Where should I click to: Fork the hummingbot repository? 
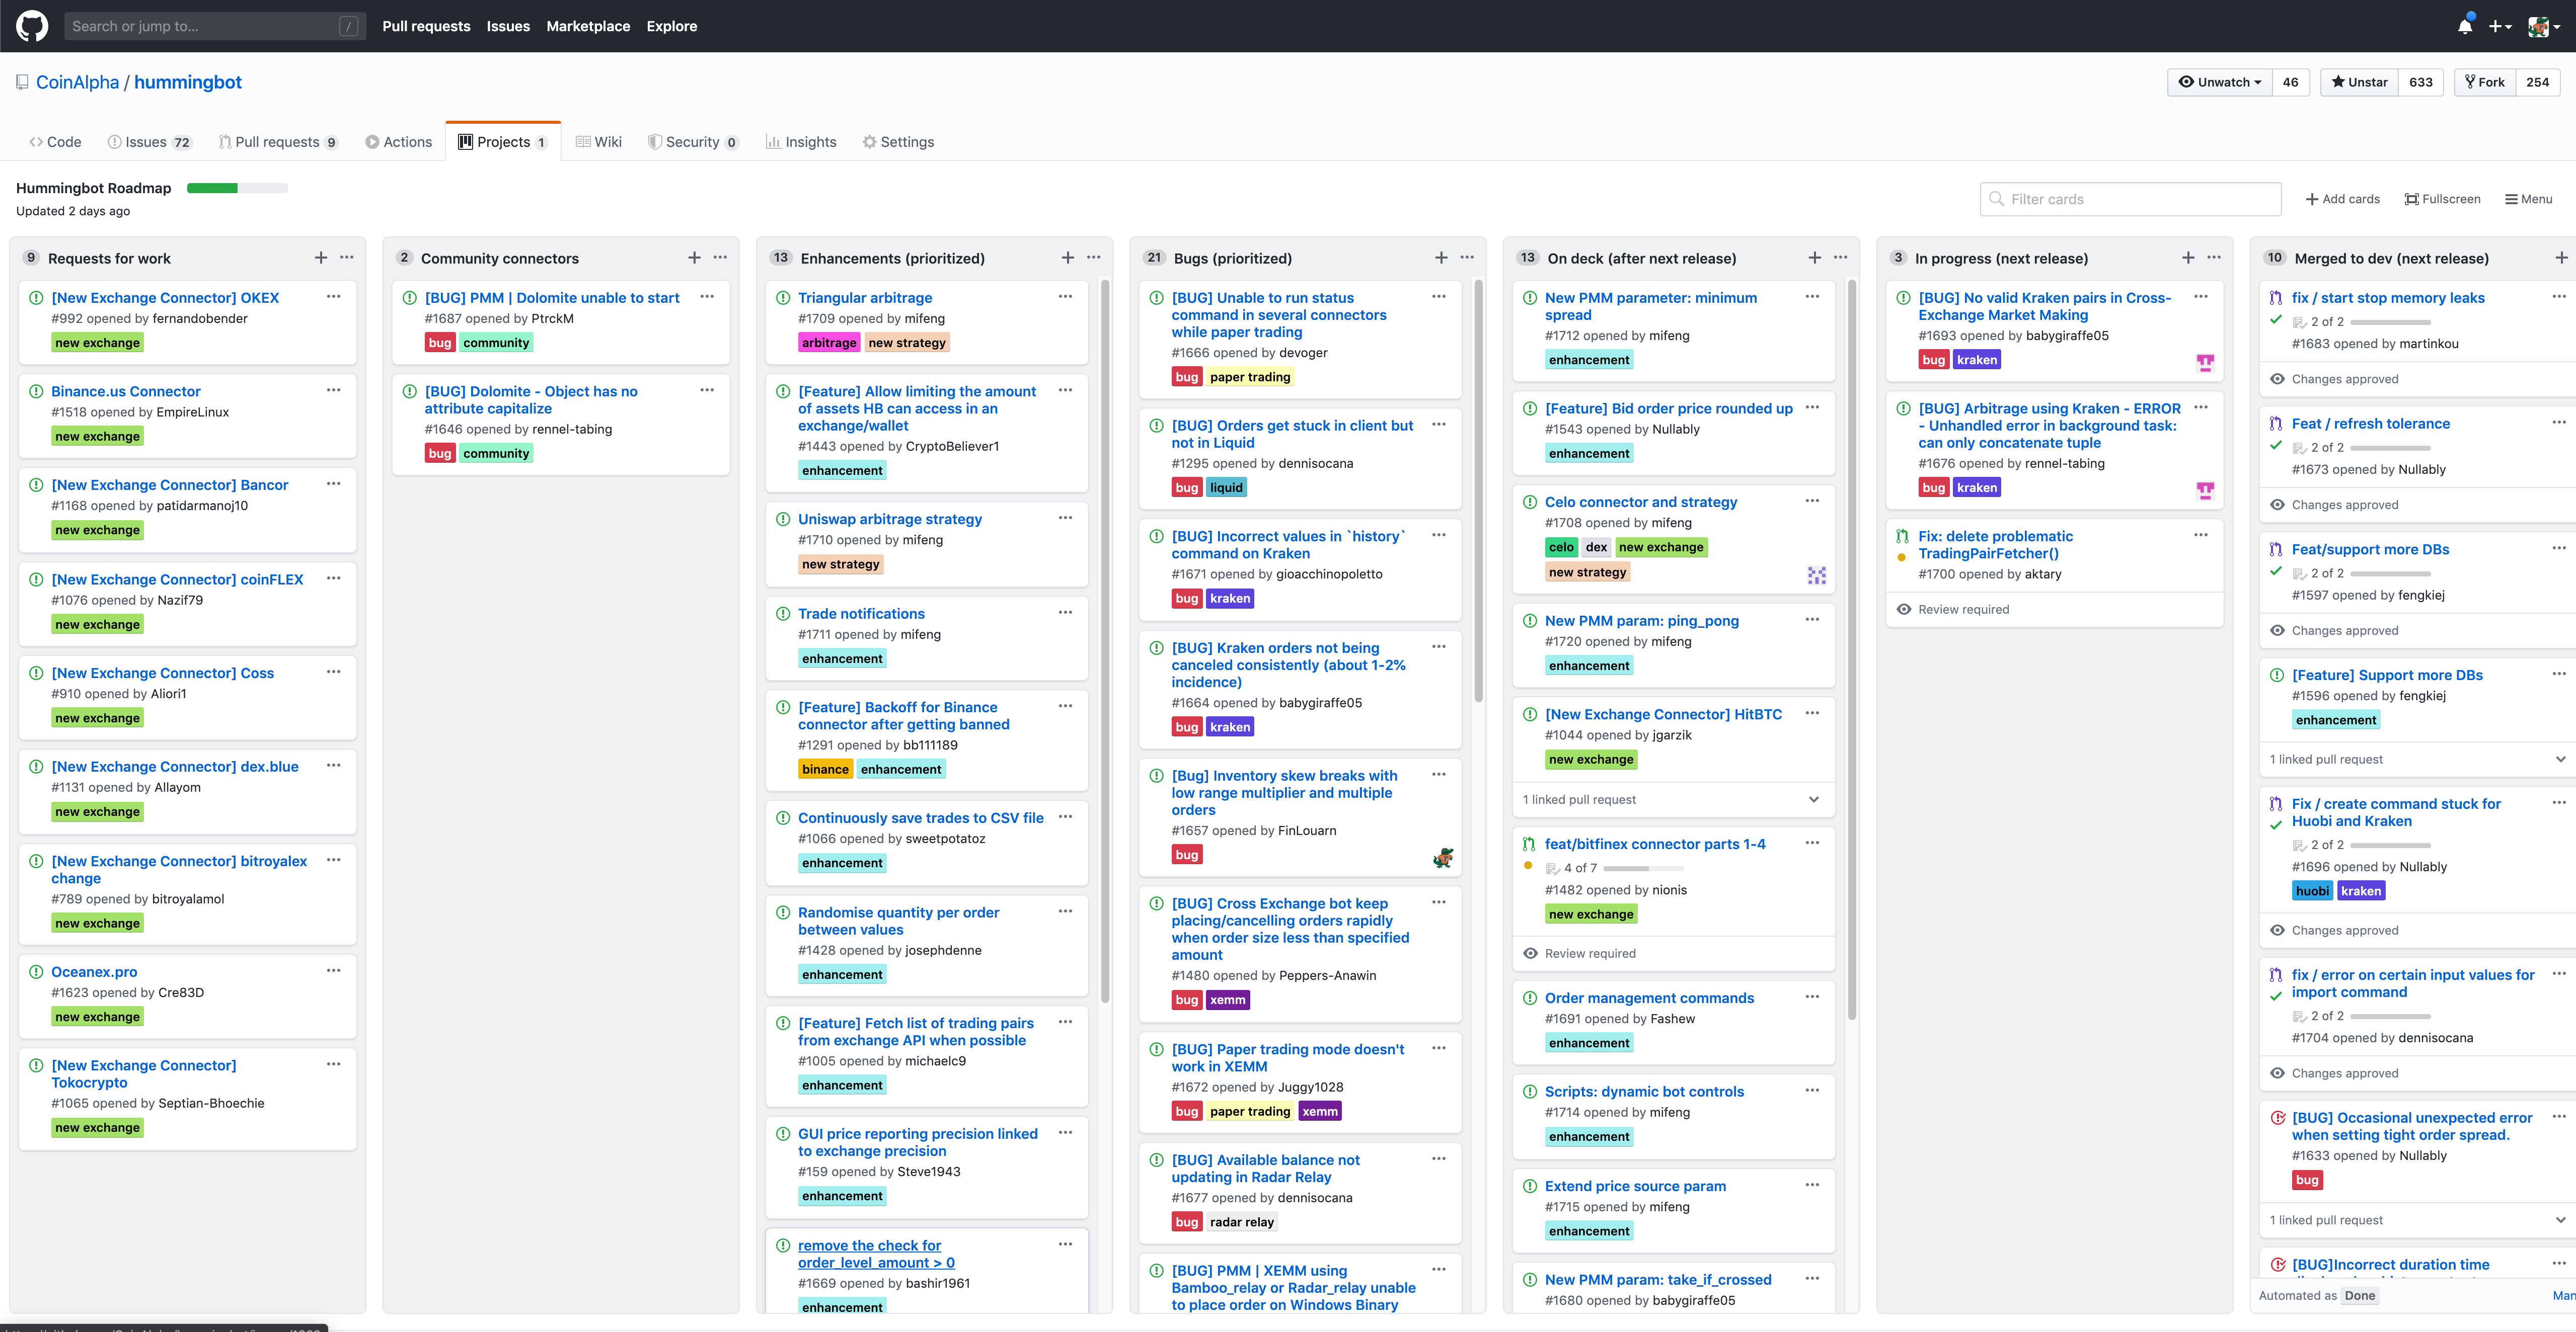pos(2485,82)
